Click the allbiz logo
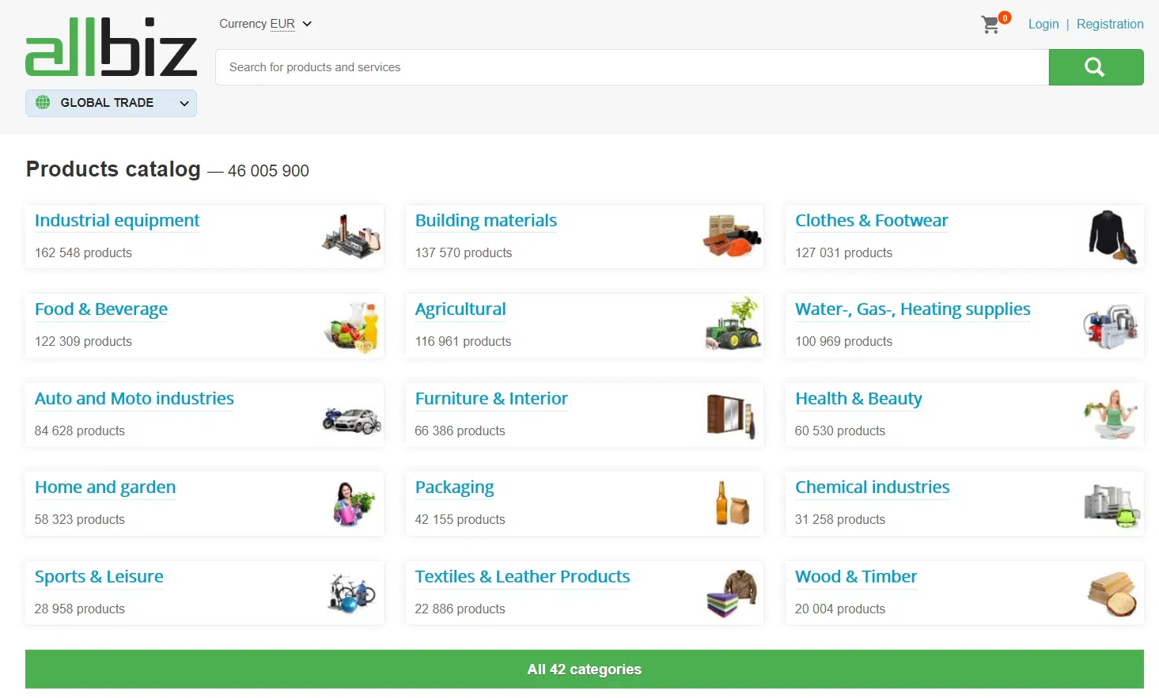Screen dimensions: 1159x698 point(111,47)
